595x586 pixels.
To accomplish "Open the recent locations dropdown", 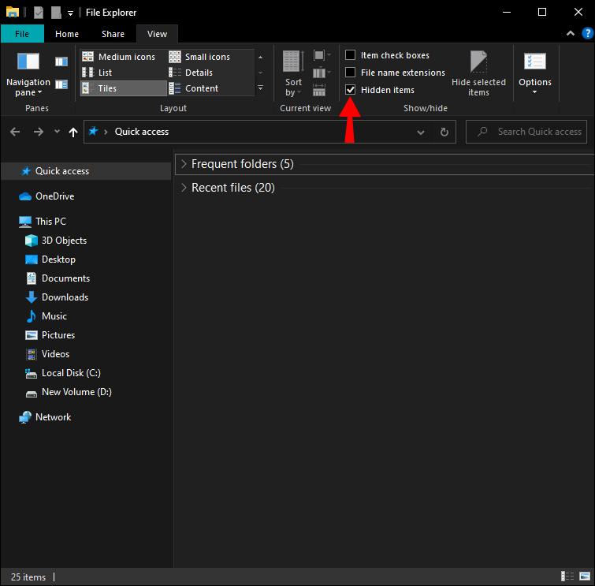I will pos(57,132).
